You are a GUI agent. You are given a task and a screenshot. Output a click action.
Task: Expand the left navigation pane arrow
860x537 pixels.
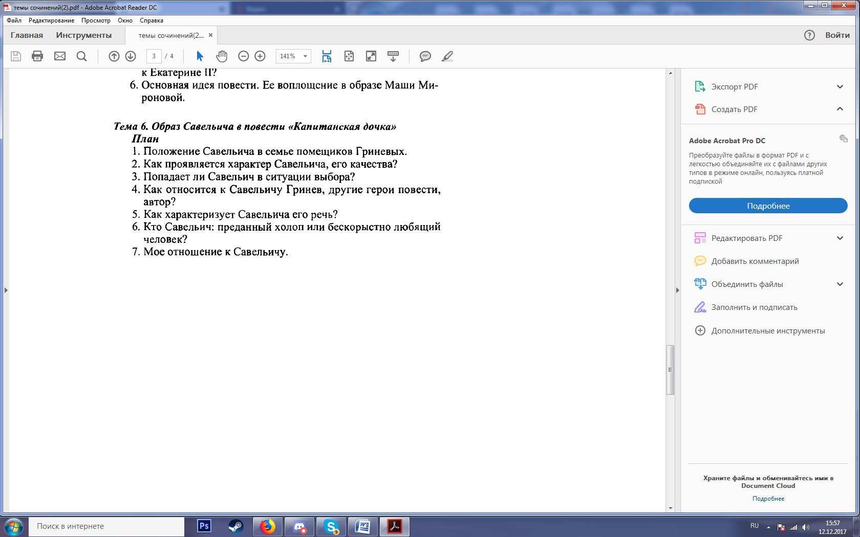point(6,290)
